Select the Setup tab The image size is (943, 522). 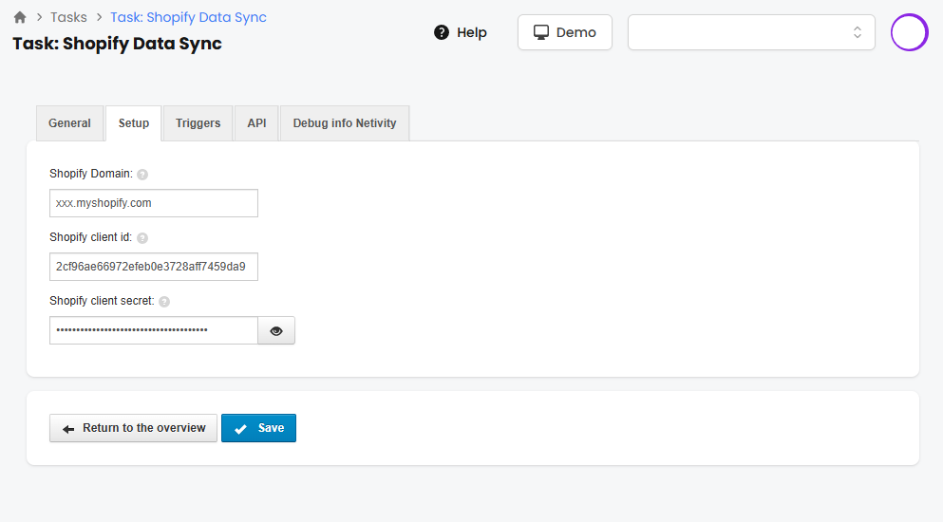pyautogui.click(x=134, y=123)
